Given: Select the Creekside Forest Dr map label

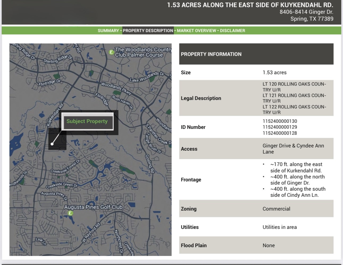Looking at the screenshot, I should 65,167.
